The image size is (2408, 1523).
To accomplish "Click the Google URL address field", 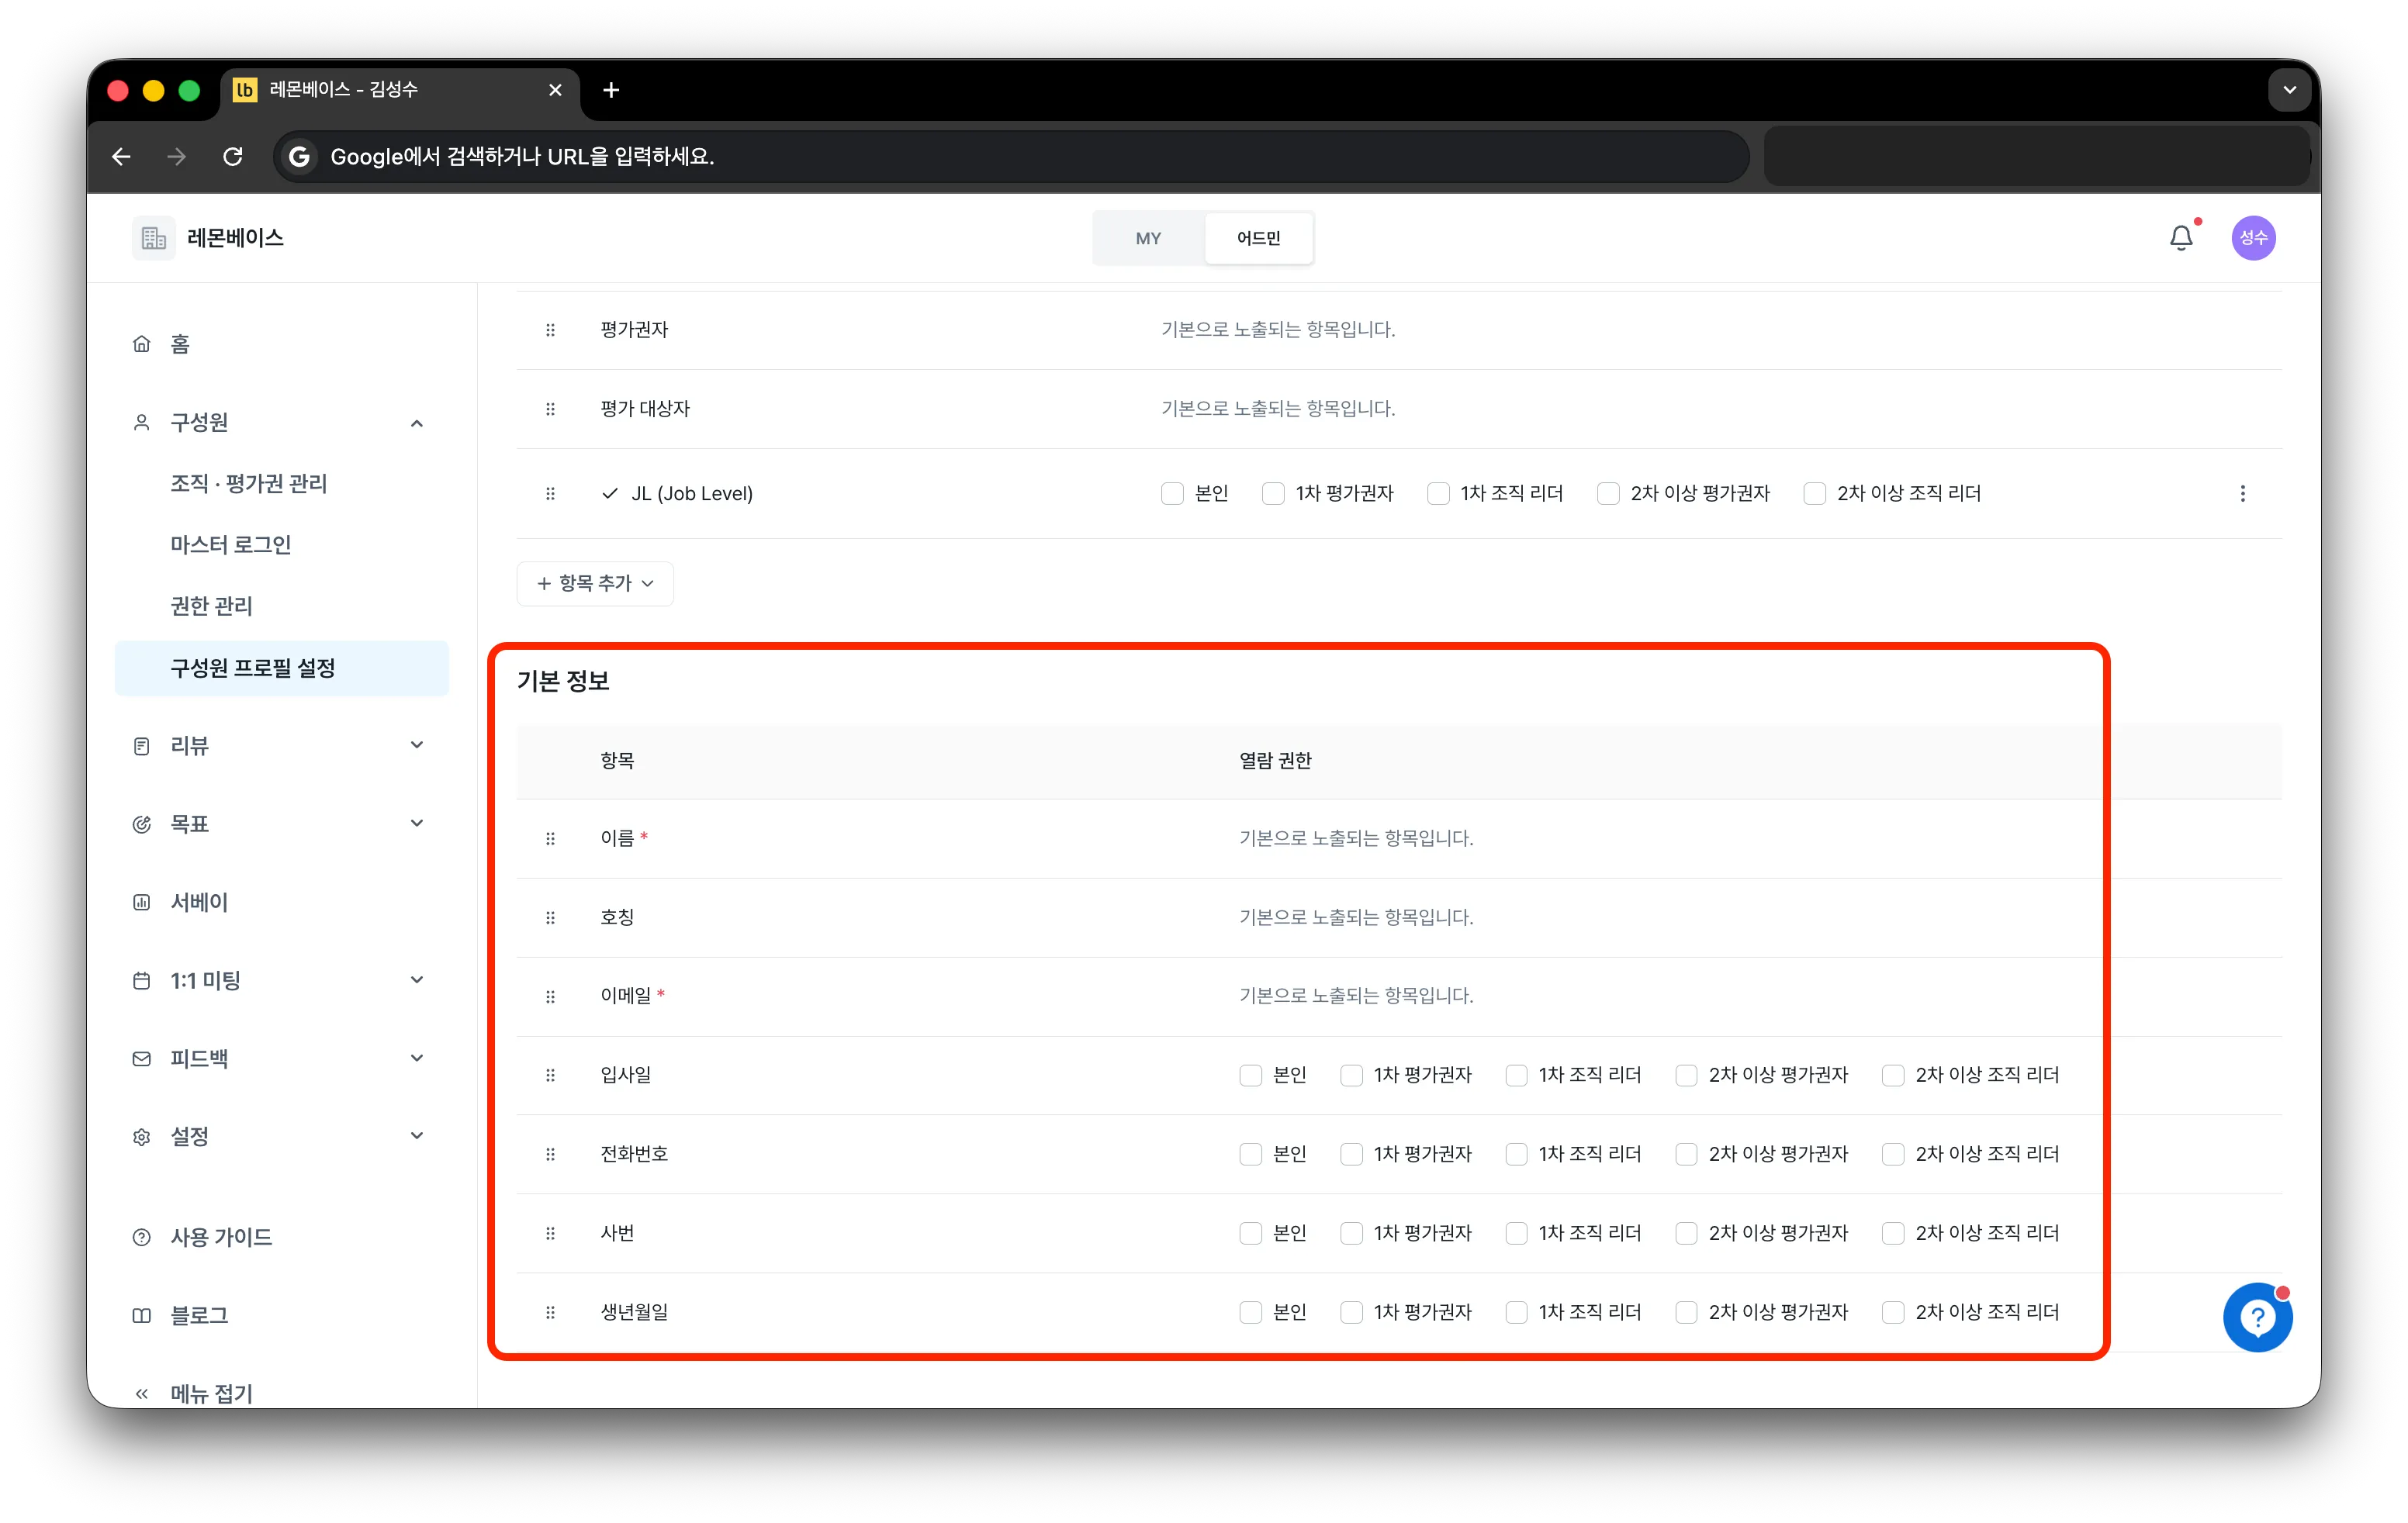I will [x=1010, y=157].
